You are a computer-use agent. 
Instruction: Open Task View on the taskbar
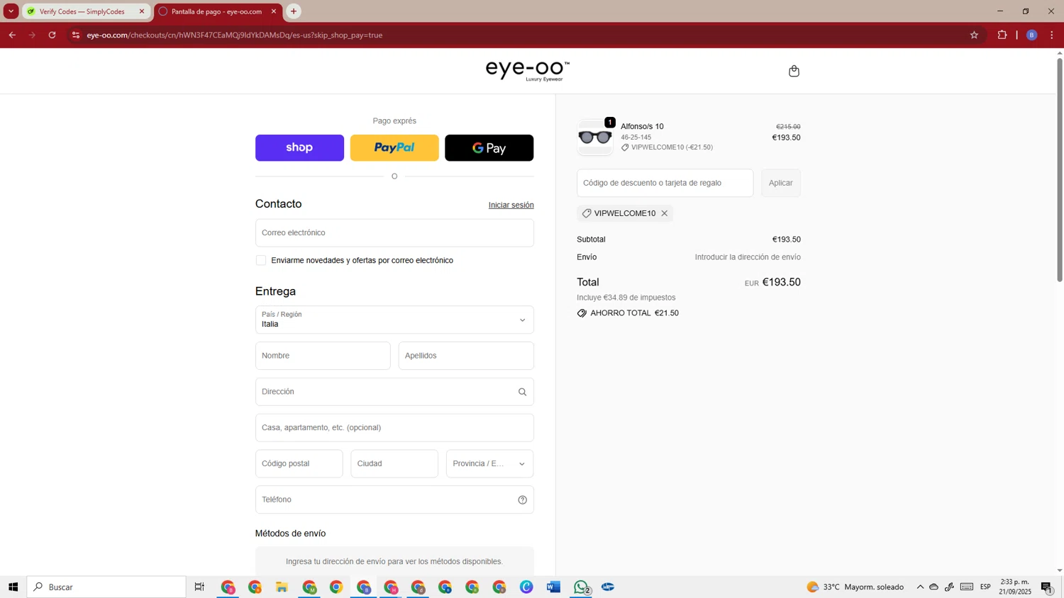199,587
